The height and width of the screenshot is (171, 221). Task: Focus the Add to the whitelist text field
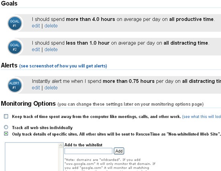coord(88,151)
